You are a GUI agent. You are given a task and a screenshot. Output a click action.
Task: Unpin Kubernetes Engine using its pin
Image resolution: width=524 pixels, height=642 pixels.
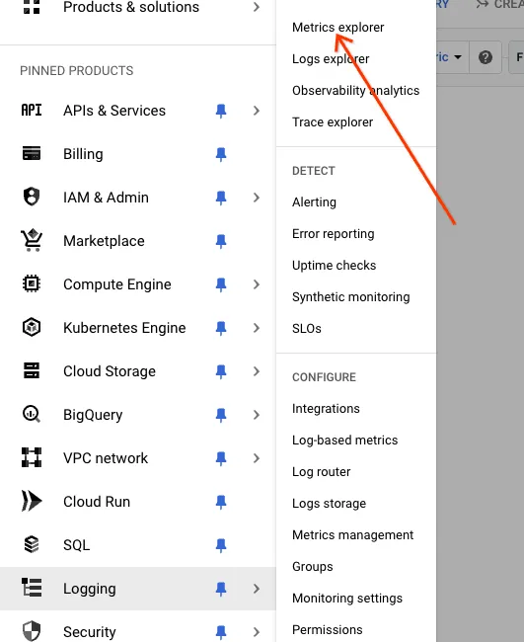[221, 328]
